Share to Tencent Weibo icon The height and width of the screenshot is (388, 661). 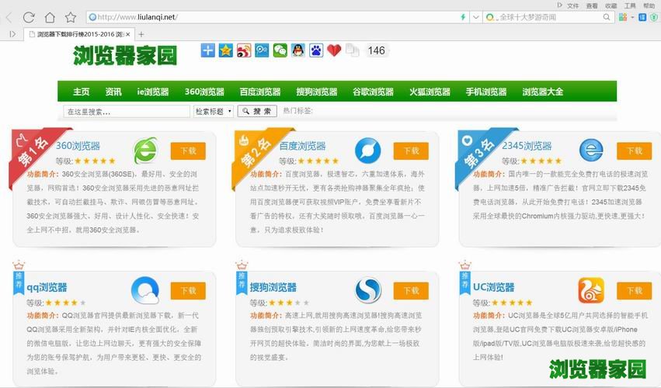pyautogui.click(x=262, y=50)
